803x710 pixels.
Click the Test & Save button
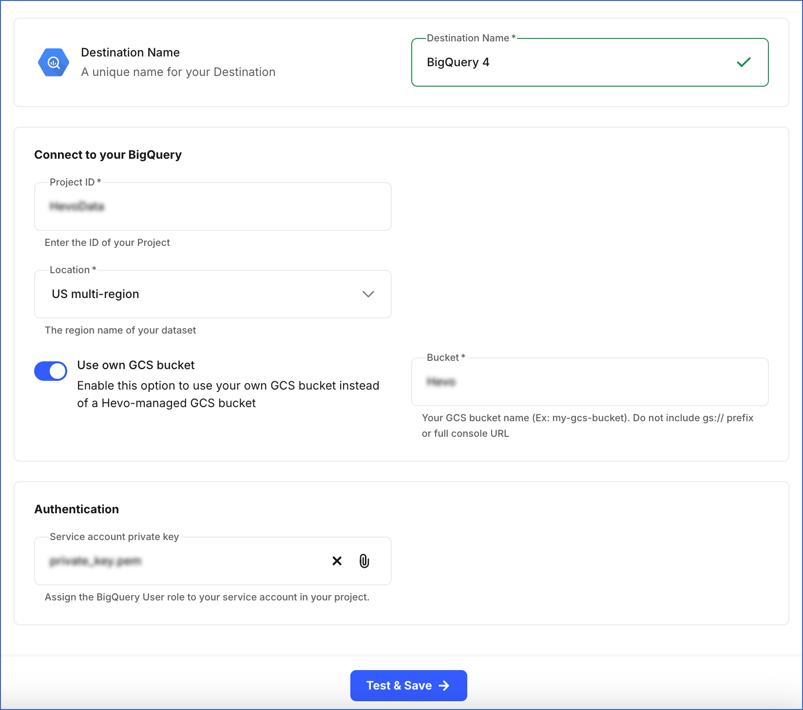pyautogui.click(x=409, y=686)
